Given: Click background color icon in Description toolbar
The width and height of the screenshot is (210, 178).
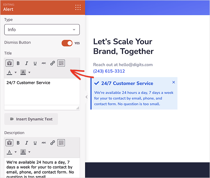Looking at the screenshot, I should (23, 152).
